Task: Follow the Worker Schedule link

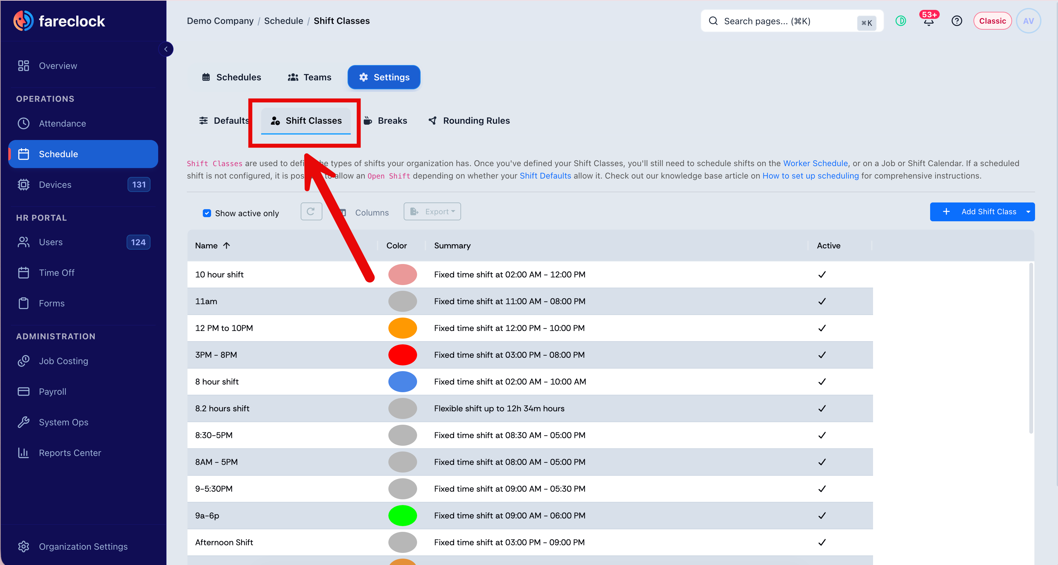Action: coord(815,164)
